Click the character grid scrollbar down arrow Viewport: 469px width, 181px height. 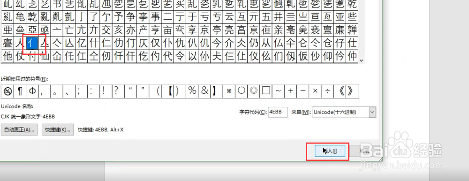click(x=361, y=60)
